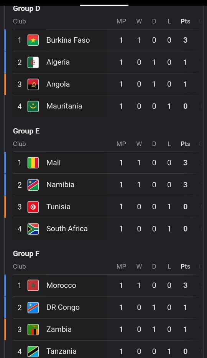Click the Group E heading

tap(26, 131)
